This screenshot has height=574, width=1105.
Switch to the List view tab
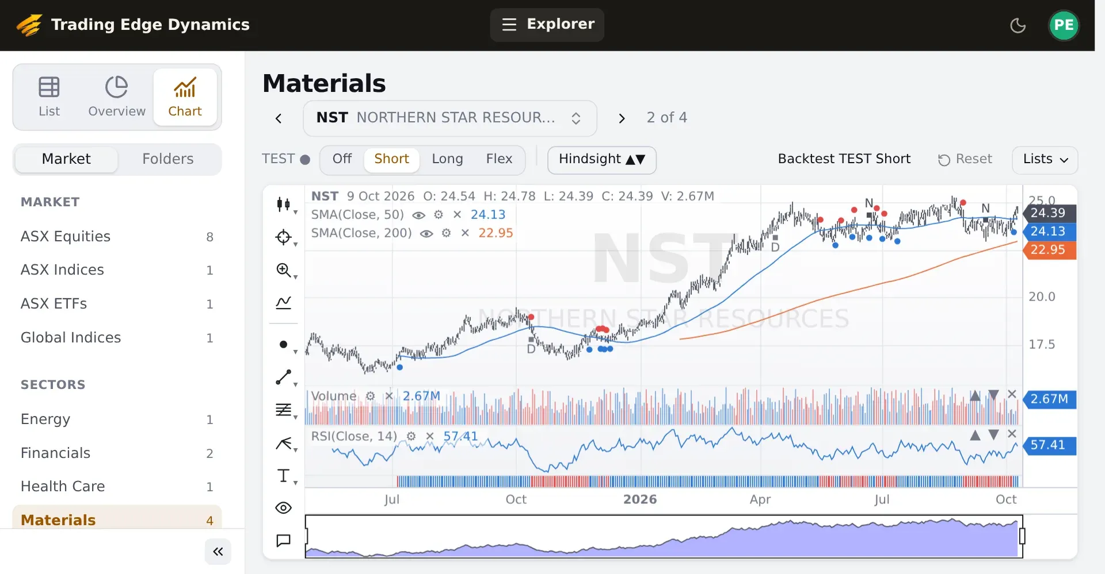point(49,97)
